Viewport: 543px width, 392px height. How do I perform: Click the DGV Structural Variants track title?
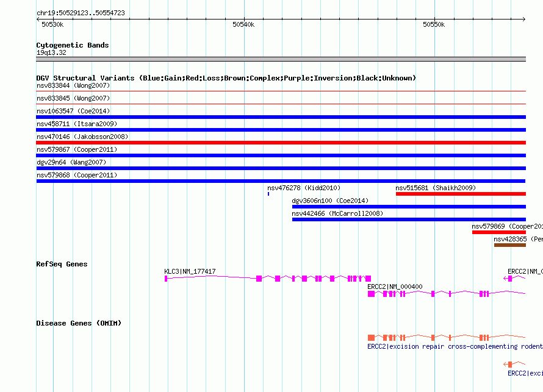(x=226, y=78)
